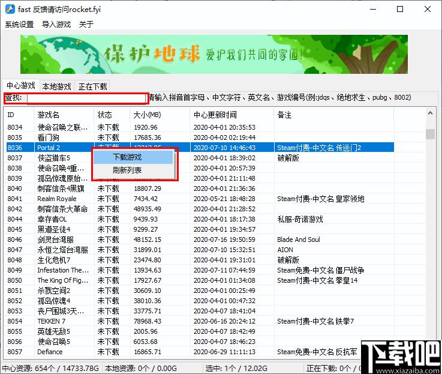Click the scrollbar up arrow

pyautogui.click(x=430, y=113)
